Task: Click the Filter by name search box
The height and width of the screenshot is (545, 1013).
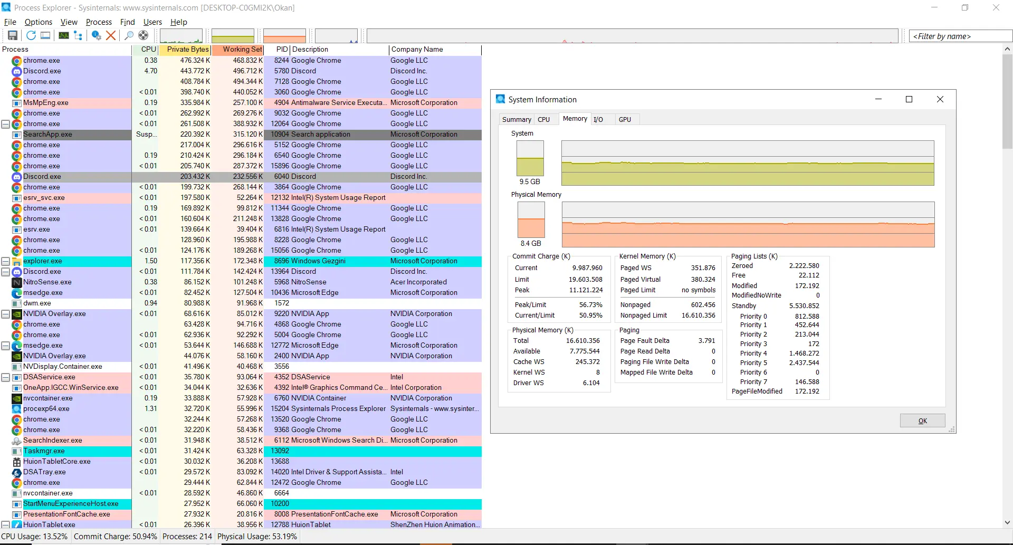Action: click(x=961, y=36)
